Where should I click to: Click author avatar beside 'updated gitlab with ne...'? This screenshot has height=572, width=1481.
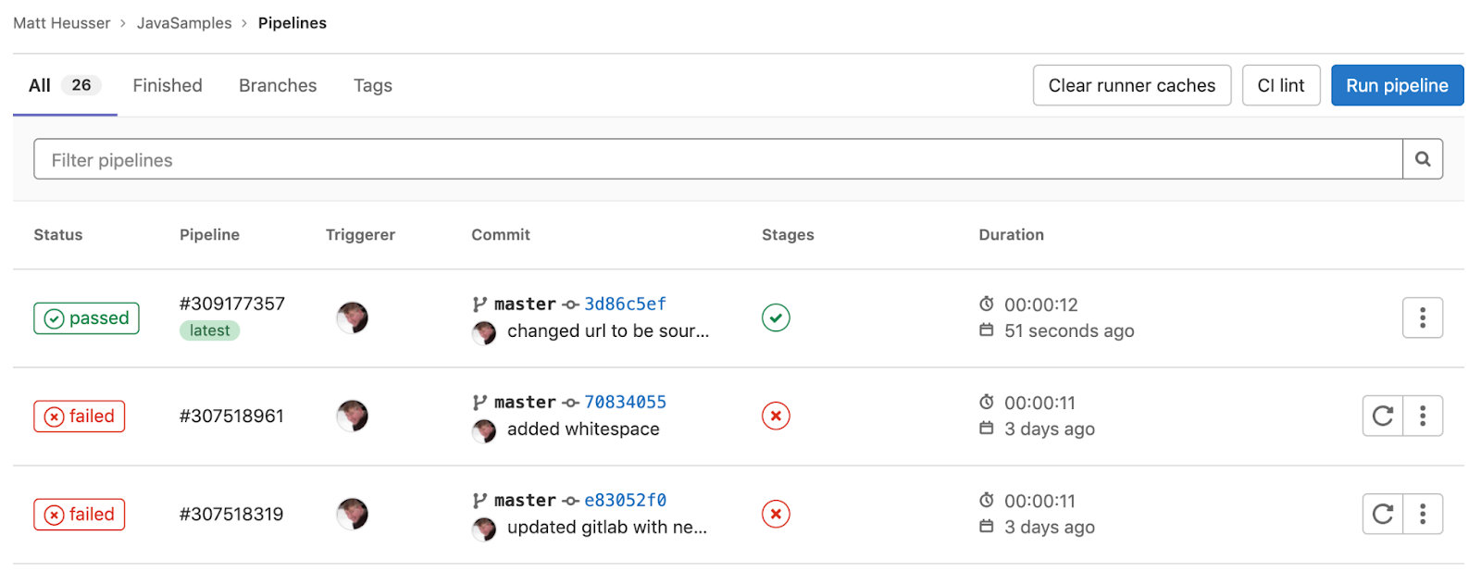pos(484,529)
